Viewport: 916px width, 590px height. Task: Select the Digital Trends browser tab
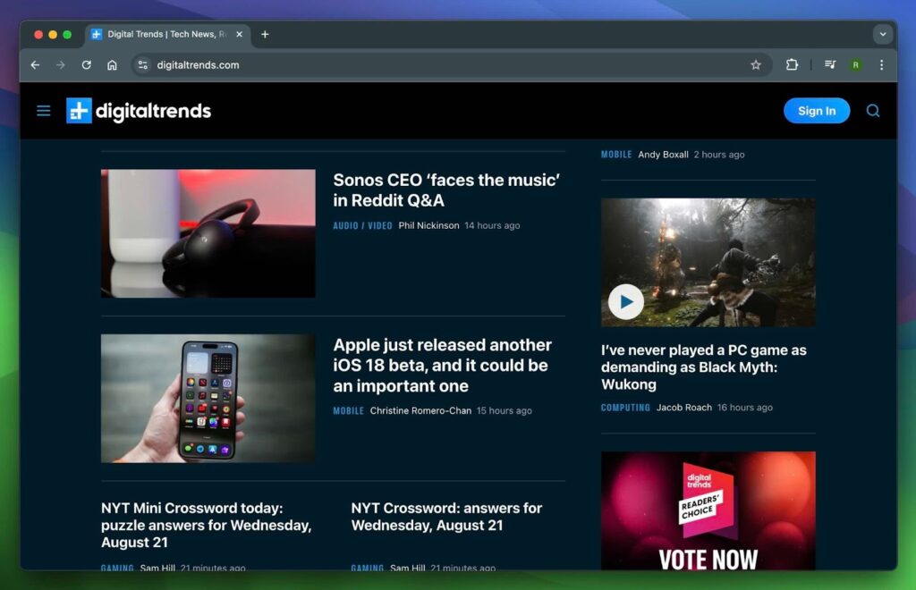[167, 35]
